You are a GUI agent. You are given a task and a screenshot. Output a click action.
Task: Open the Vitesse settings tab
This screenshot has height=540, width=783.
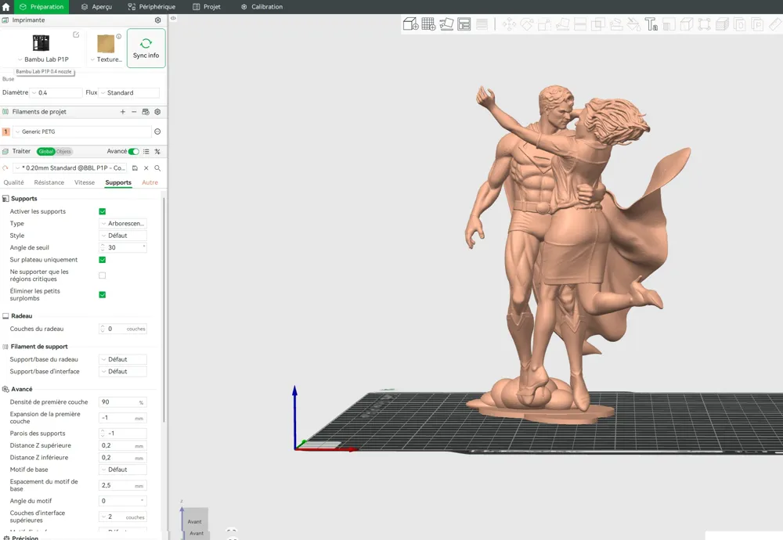(85, 182)
